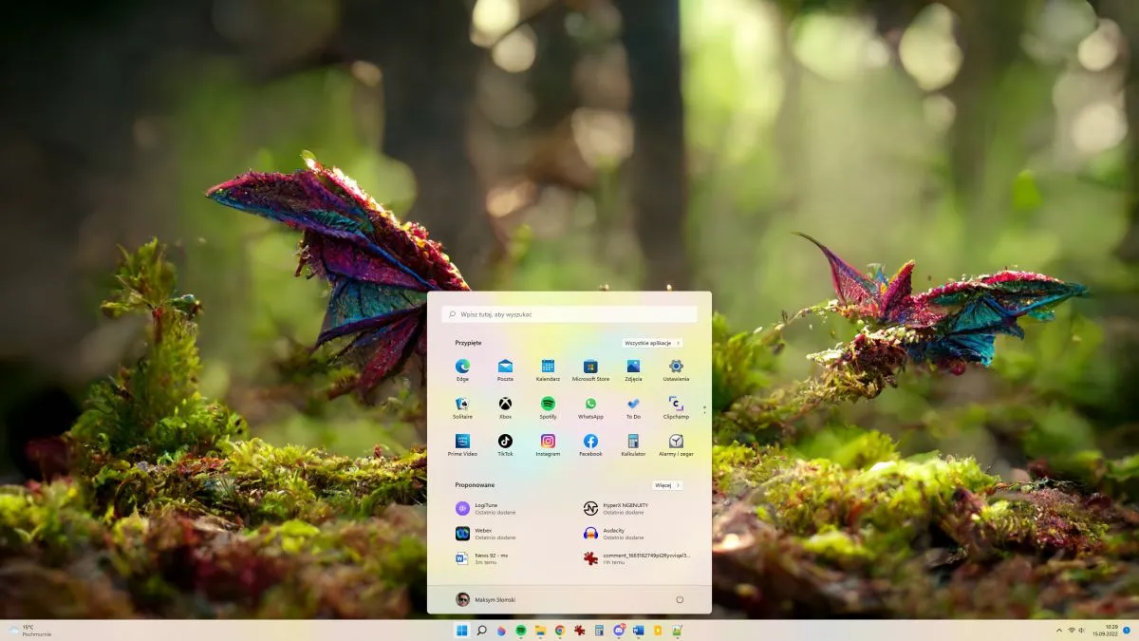Open the WhatsApp pinned app
Viewport: 1139px width, 641px height.
(x=589, y=406)
